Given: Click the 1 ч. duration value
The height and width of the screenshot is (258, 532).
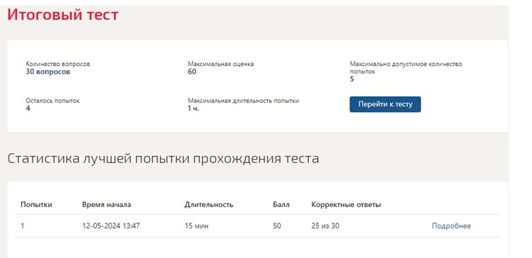Looking at the screenshot, I should pos(193,108).
